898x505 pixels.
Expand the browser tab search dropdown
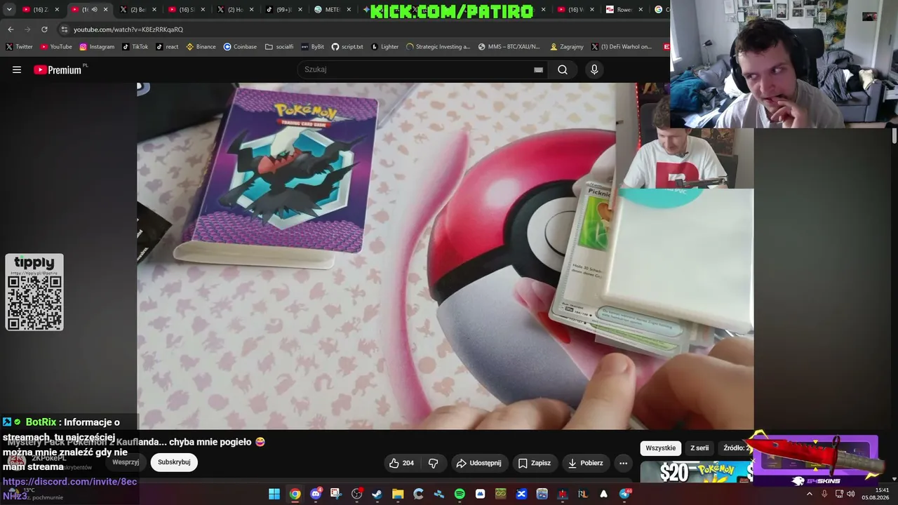[9, 10]
